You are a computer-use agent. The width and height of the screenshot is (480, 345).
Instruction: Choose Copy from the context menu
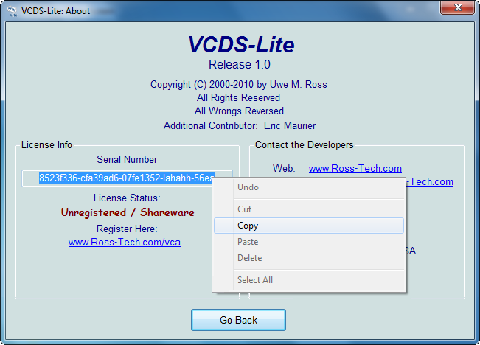point(308,226)
